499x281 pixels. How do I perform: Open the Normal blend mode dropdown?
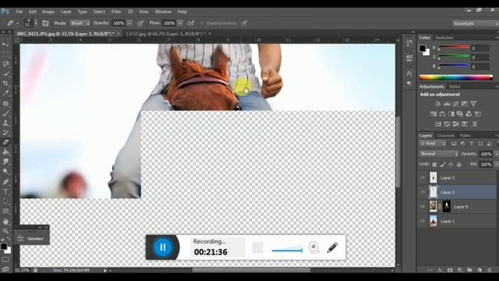coord(439,154)
